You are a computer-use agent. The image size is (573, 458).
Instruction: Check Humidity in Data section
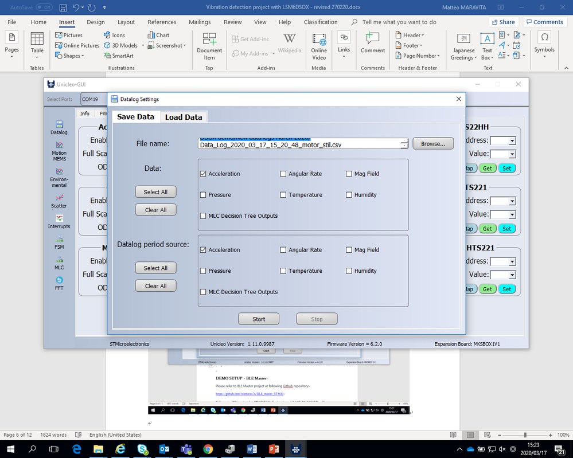click(349, 195)
